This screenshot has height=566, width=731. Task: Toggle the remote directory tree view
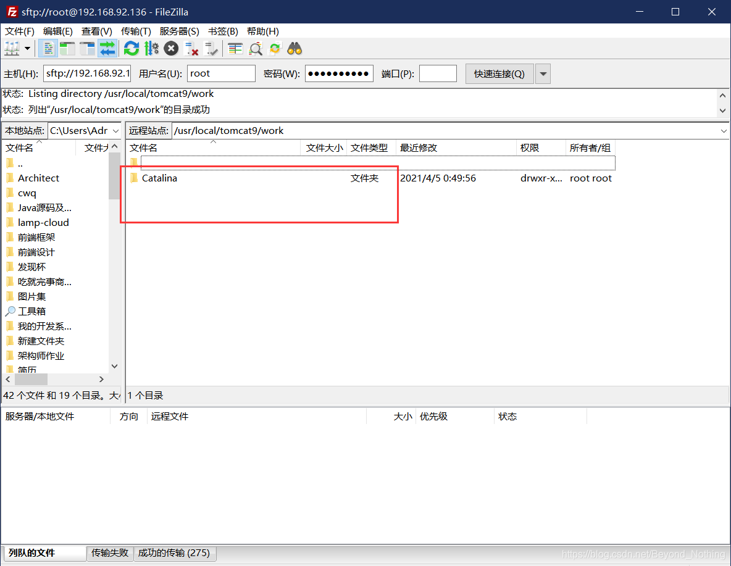coord(87,49)
